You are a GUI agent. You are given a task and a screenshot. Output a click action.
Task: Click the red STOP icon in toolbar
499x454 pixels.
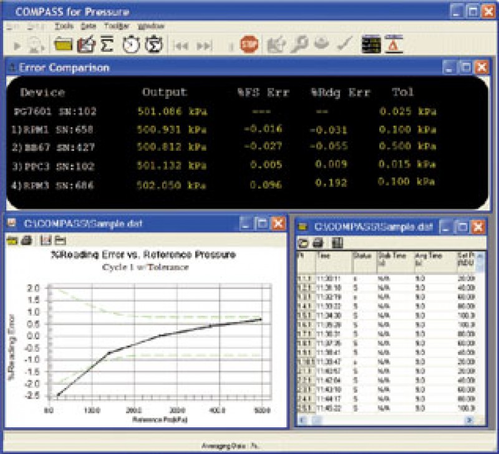pos(249,45)
